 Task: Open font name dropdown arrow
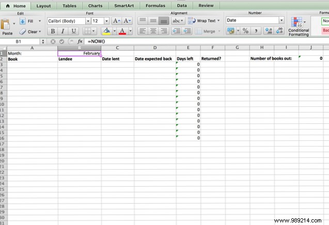click(x=88, y=21)
